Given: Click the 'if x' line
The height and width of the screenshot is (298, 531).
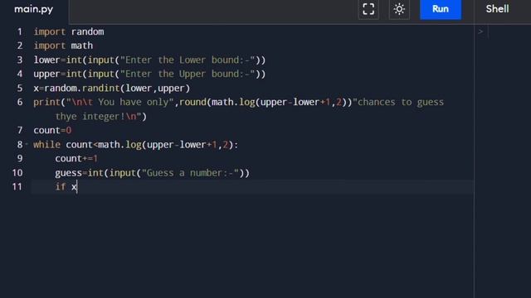Looking at the screenshot, I should pyautogui.click(x=66, y=187).
